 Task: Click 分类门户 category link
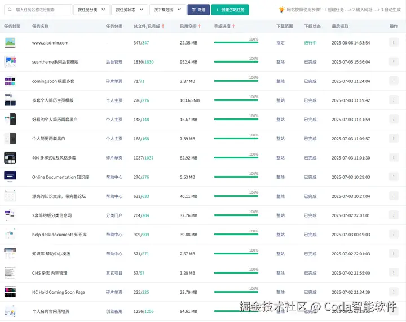click(114, 215)
